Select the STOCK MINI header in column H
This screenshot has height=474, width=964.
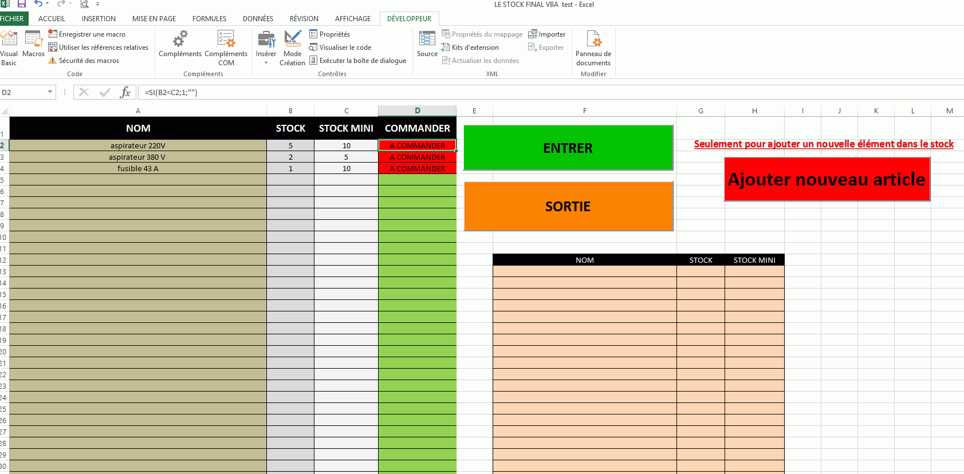(x=754, y=260)
